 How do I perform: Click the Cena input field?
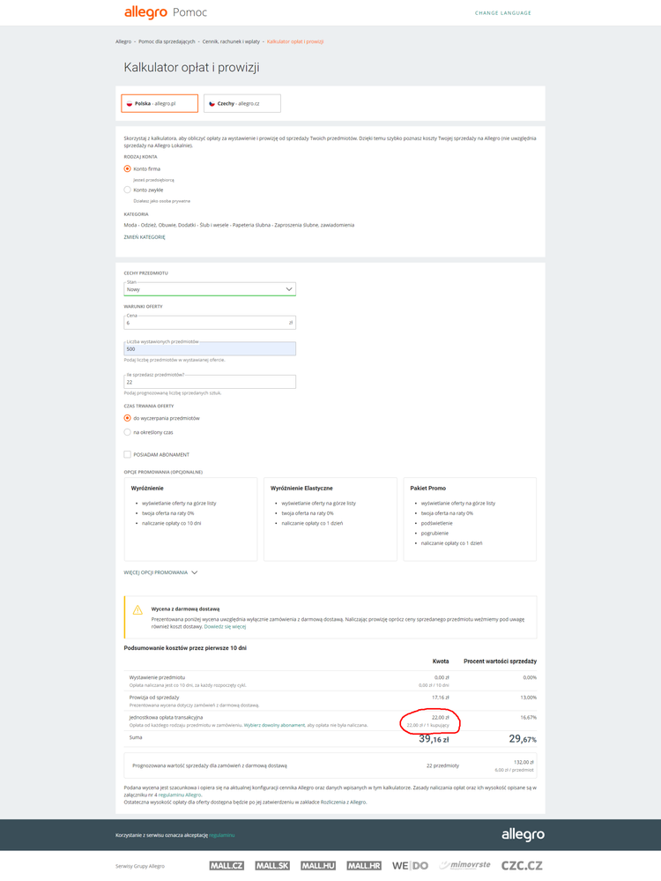click(x=210, y=323)
